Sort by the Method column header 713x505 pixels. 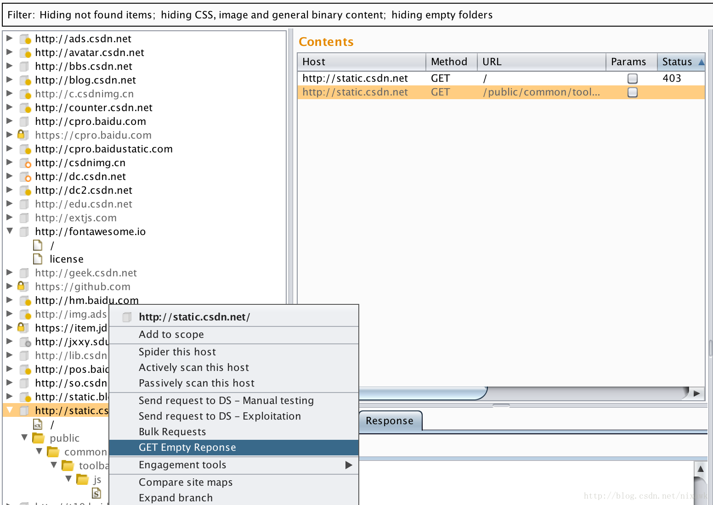click(x=452, y=62)
